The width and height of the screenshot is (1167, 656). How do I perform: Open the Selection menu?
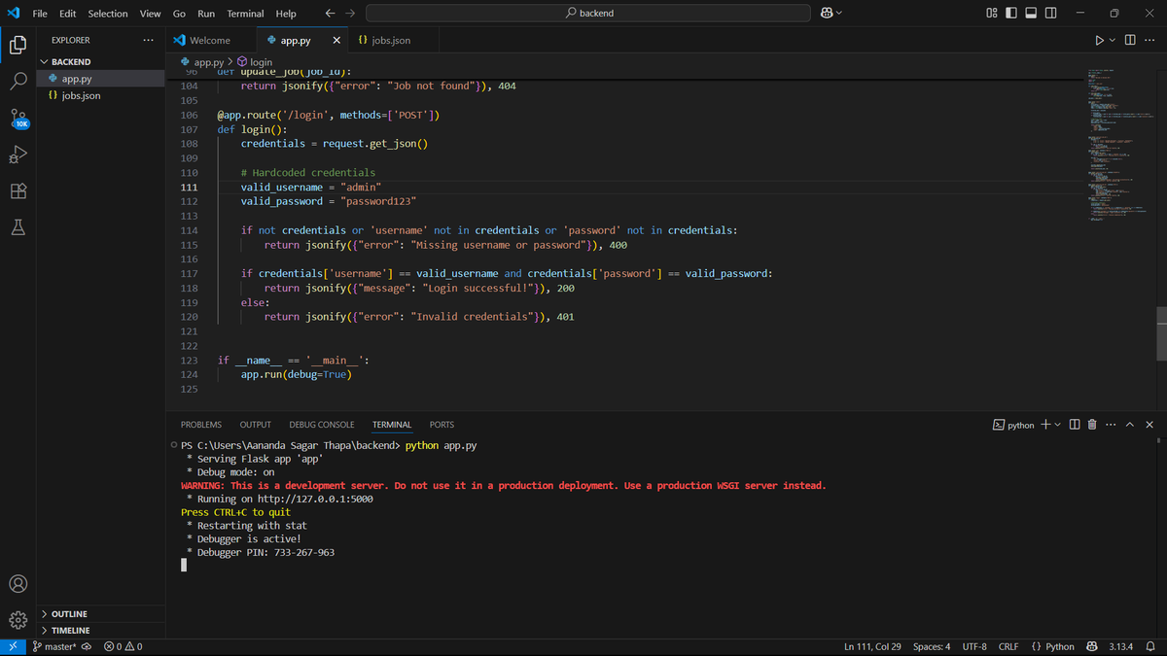(108, 14)
